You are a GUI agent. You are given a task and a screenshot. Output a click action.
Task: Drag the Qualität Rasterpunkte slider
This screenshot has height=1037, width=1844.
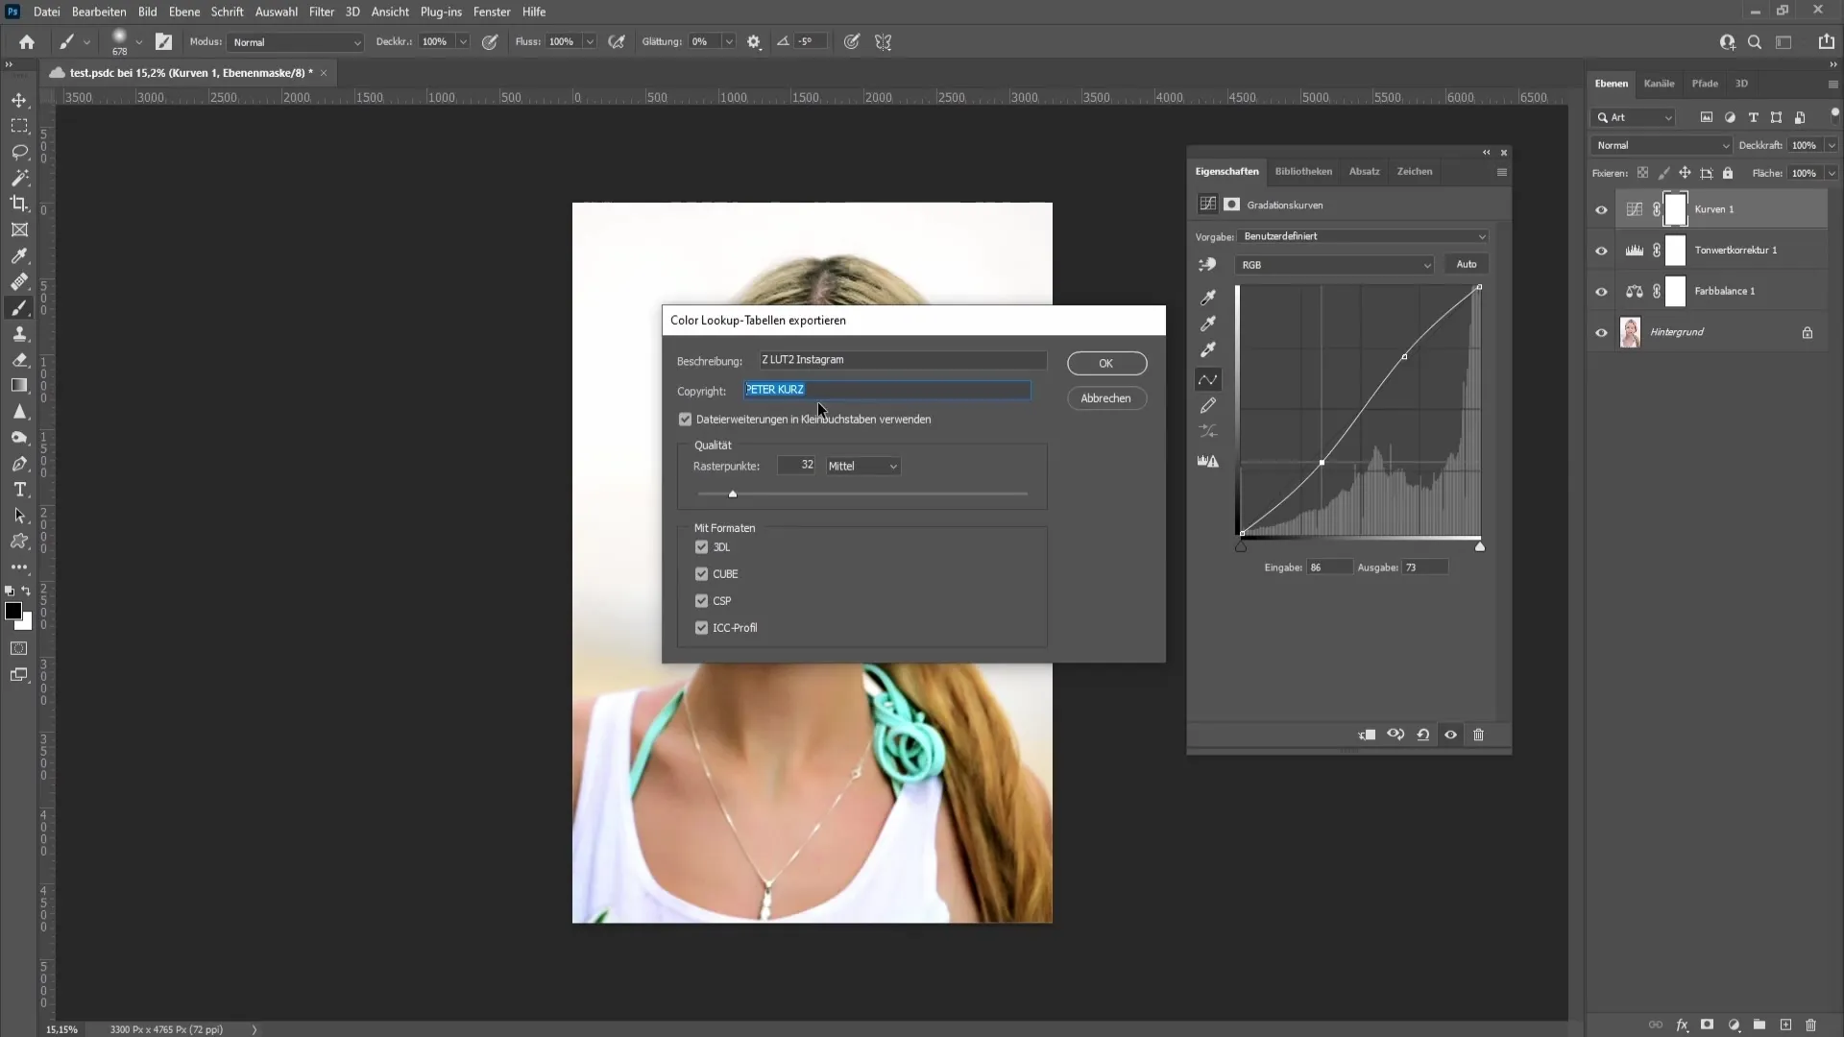click(x=734, y=492)
